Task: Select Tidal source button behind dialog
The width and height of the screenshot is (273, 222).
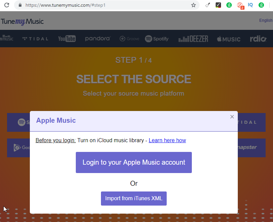Action: click(252, 122)
